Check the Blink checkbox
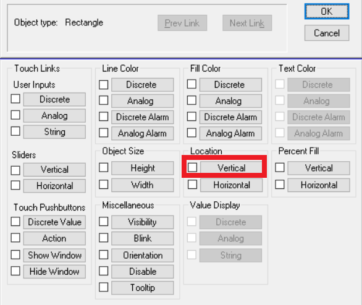362x305 pixels. (103, 238)
